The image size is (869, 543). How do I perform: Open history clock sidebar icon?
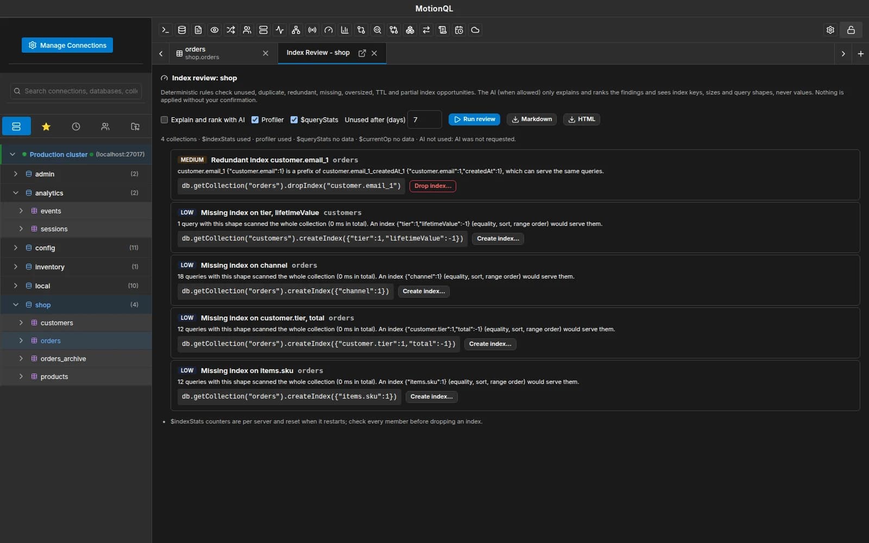76,127
